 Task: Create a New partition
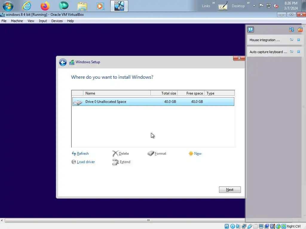[x=195, y=154]
